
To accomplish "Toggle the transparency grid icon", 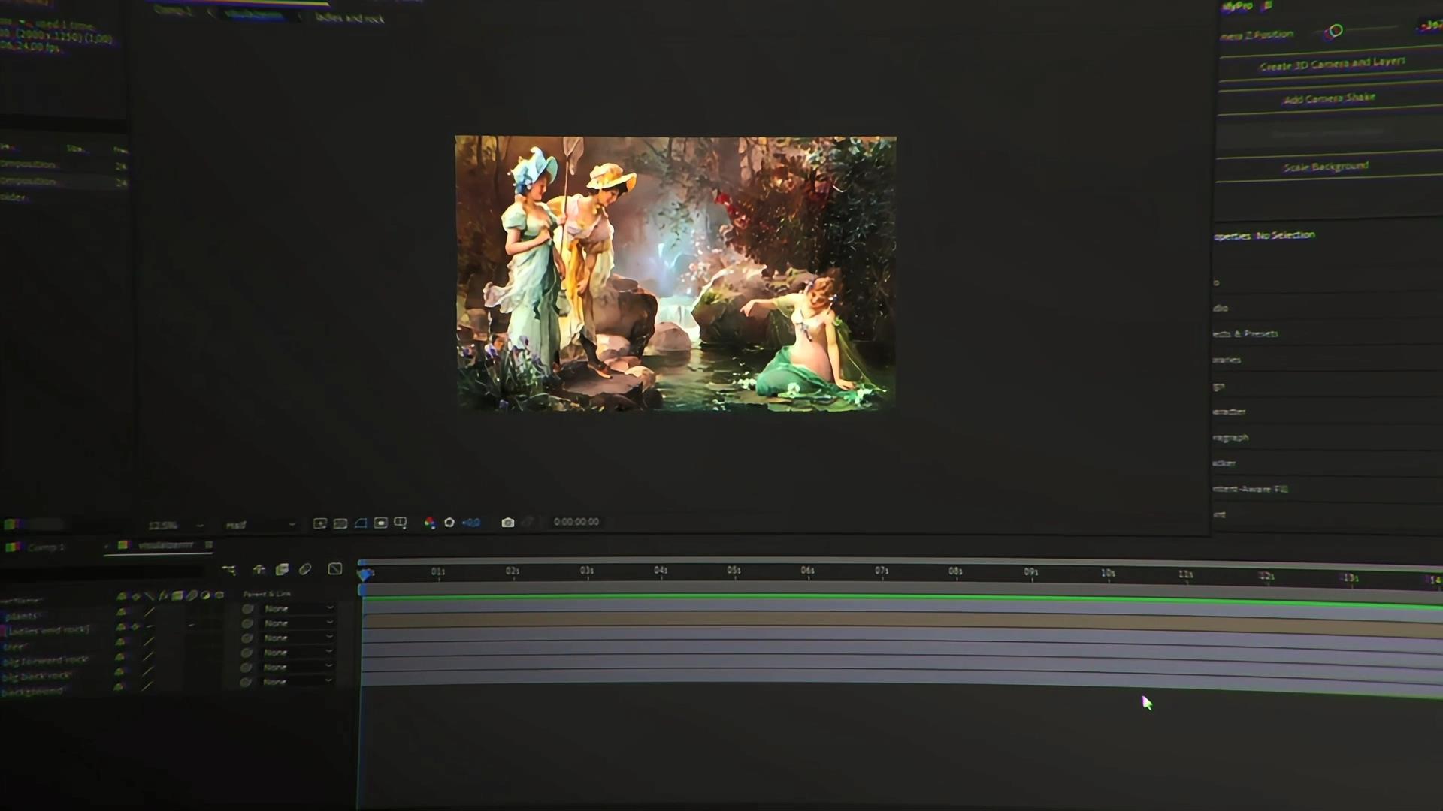I will (x=340, y=523).
